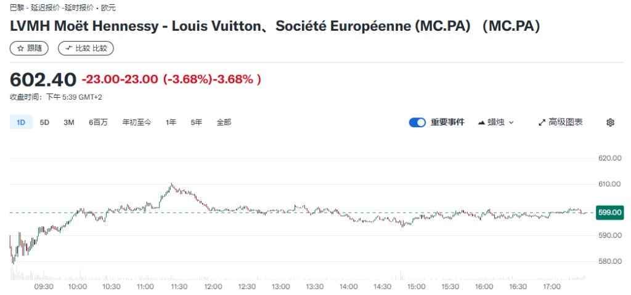Show the 3M chart range
Viewport: 631px width, 295px height.
(68, 122)
